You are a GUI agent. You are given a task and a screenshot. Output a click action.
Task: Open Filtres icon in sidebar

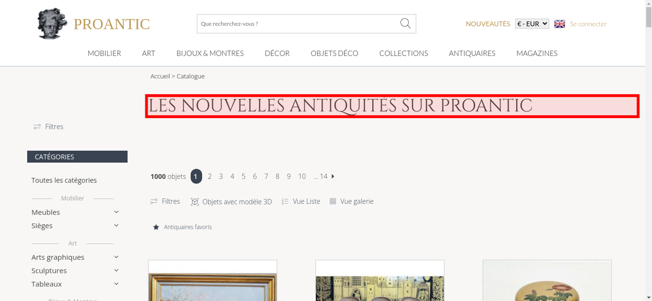tap(37, 127)
